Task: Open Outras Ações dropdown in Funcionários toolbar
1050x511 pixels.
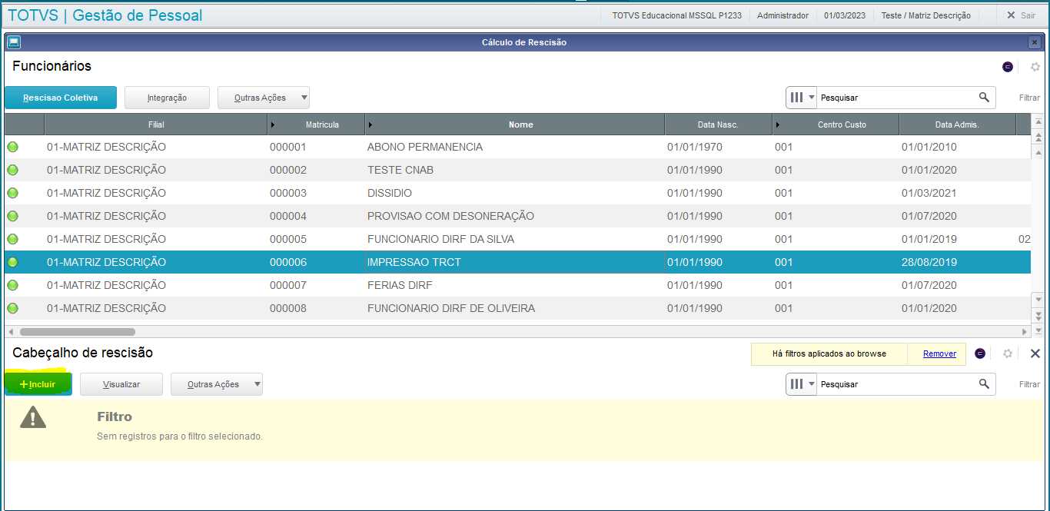Action: 264,98
